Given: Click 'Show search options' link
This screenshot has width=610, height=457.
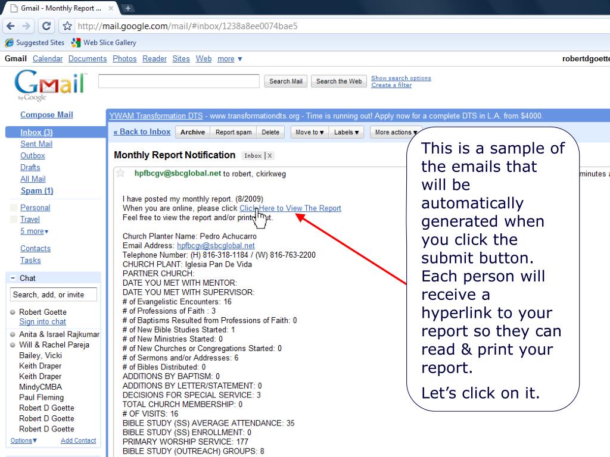Looking at the screenshot, I should [401, 78].
